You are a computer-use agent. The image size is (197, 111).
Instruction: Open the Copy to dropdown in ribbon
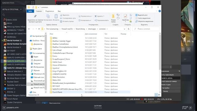(85, 20)
